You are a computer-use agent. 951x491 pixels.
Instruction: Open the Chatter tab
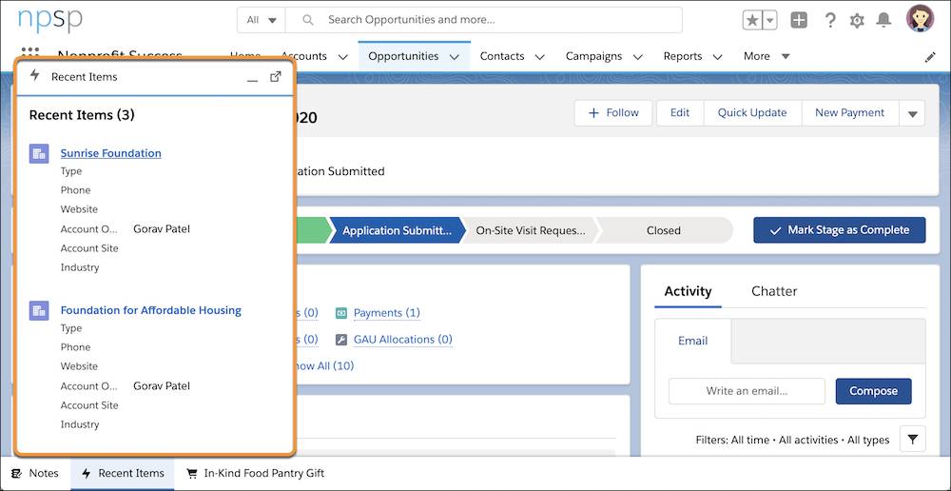[x=774, y=291]
